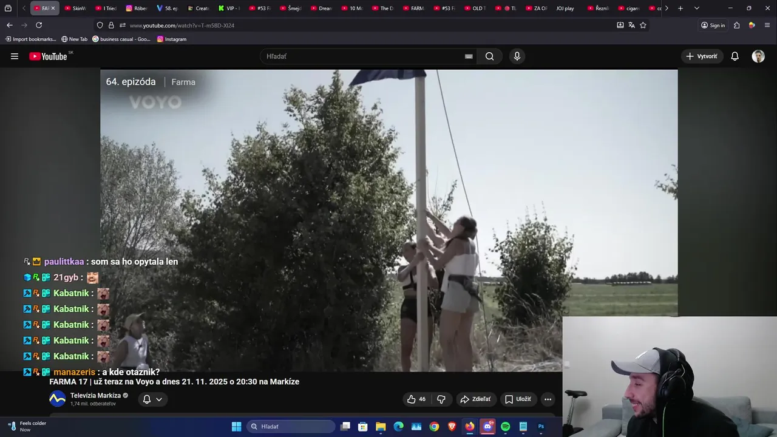777x437 pixels.
Task: Open the Windows Start menu
Action: [236, 427]
